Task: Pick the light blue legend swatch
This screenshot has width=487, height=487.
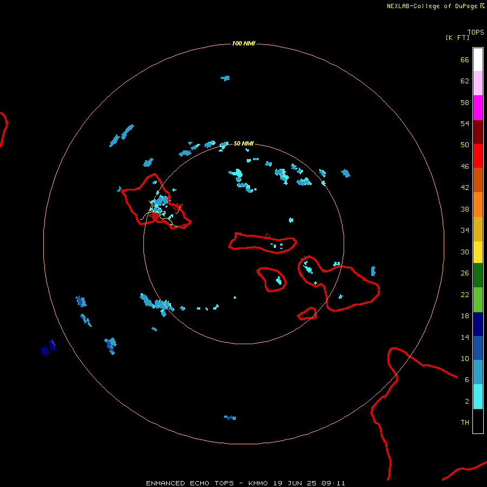Action: [478, 372]
